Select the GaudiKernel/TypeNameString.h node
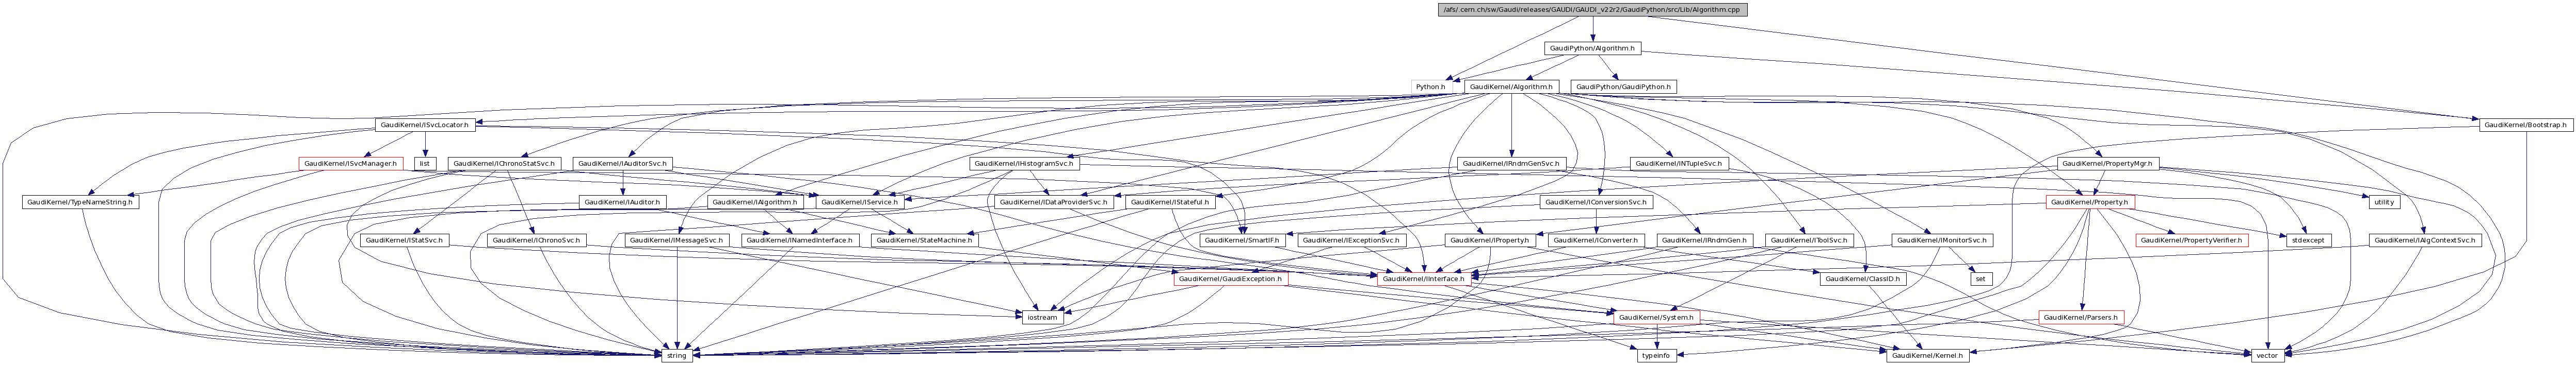 click(x=79, y=202)
